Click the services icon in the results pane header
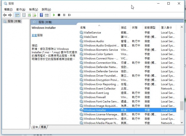186x136 pixels. point(35,22)
